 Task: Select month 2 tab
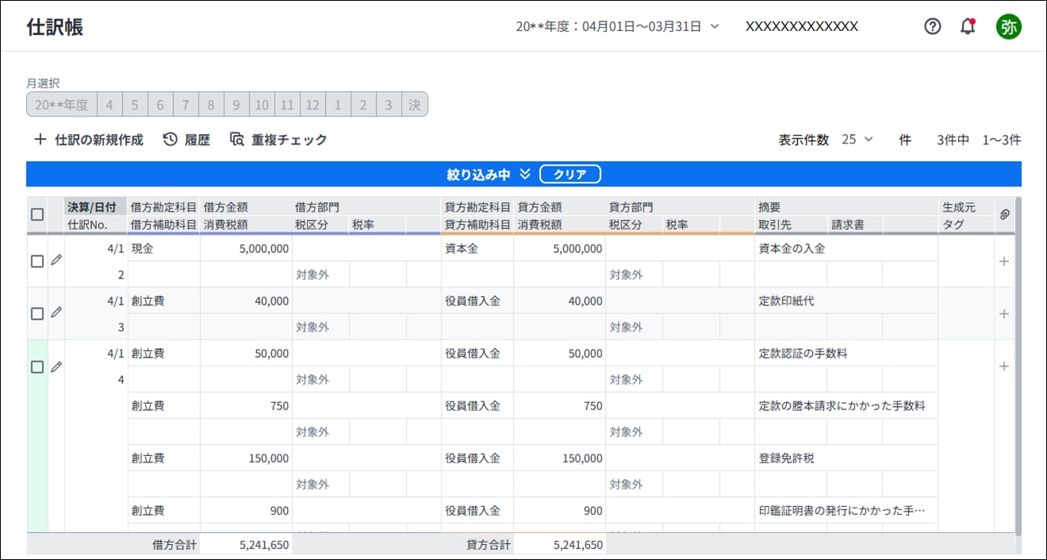pyautogui.click(x=363, y=105)
